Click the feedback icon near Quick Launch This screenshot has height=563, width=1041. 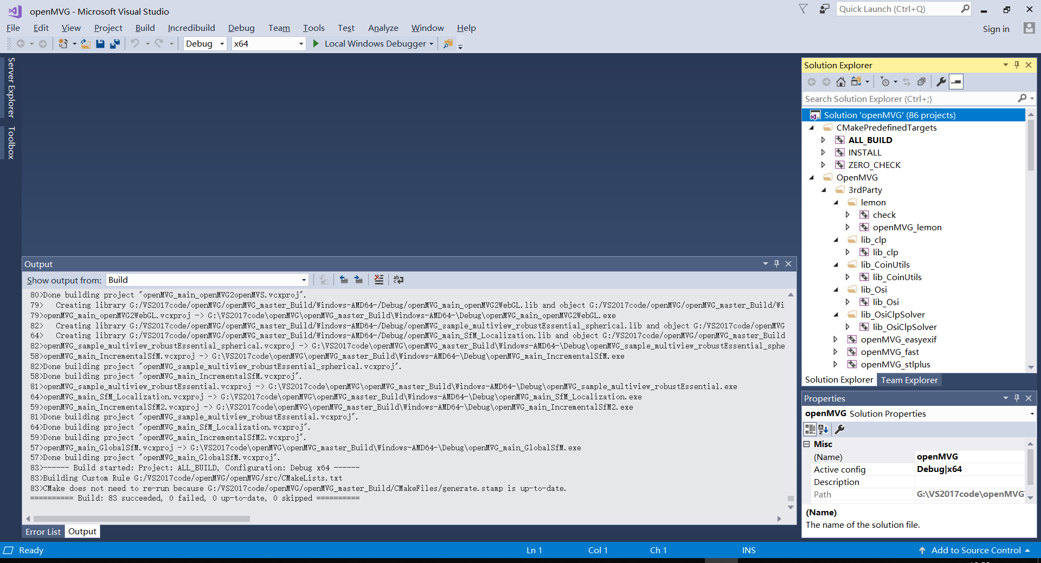(824, 9)
